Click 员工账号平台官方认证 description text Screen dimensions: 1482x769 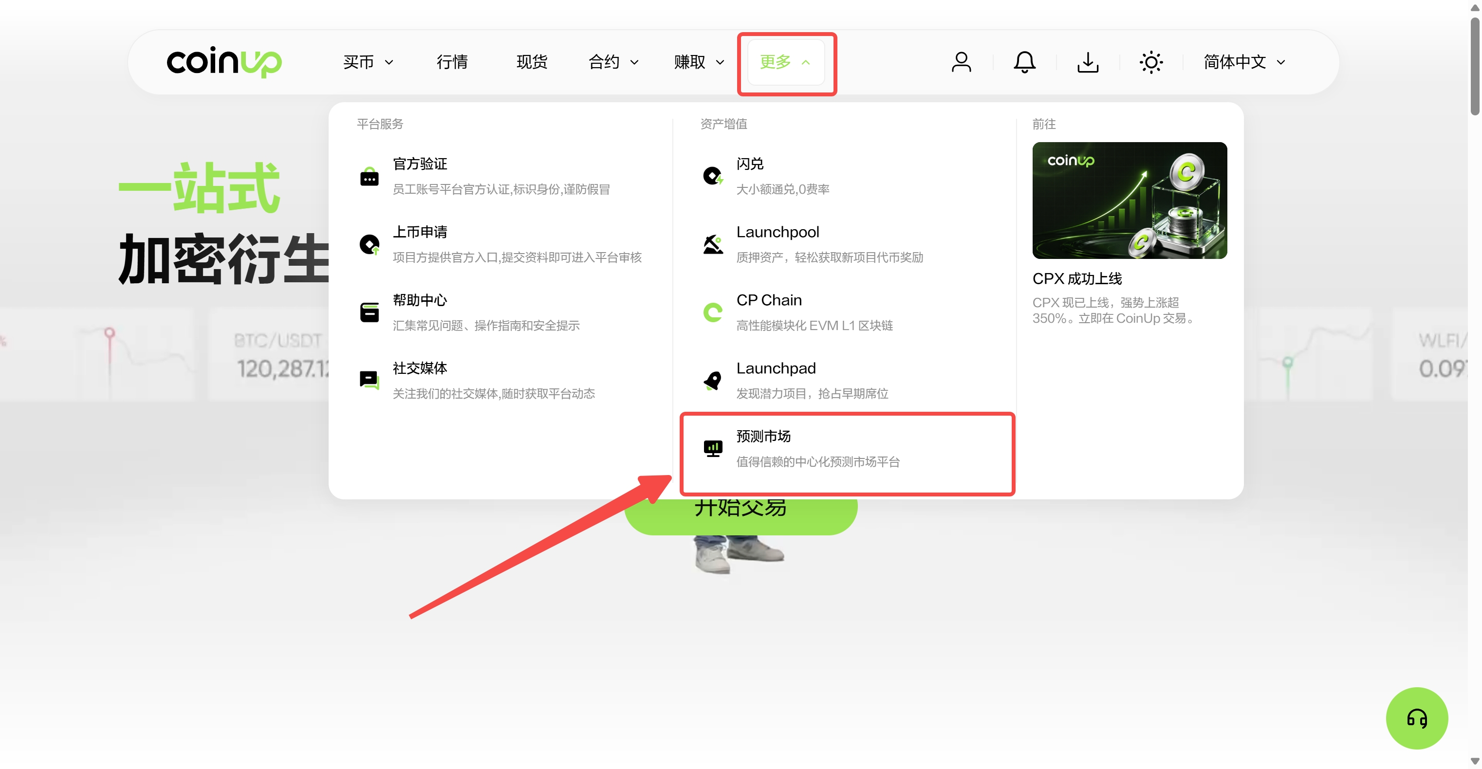tap(500, 189)
